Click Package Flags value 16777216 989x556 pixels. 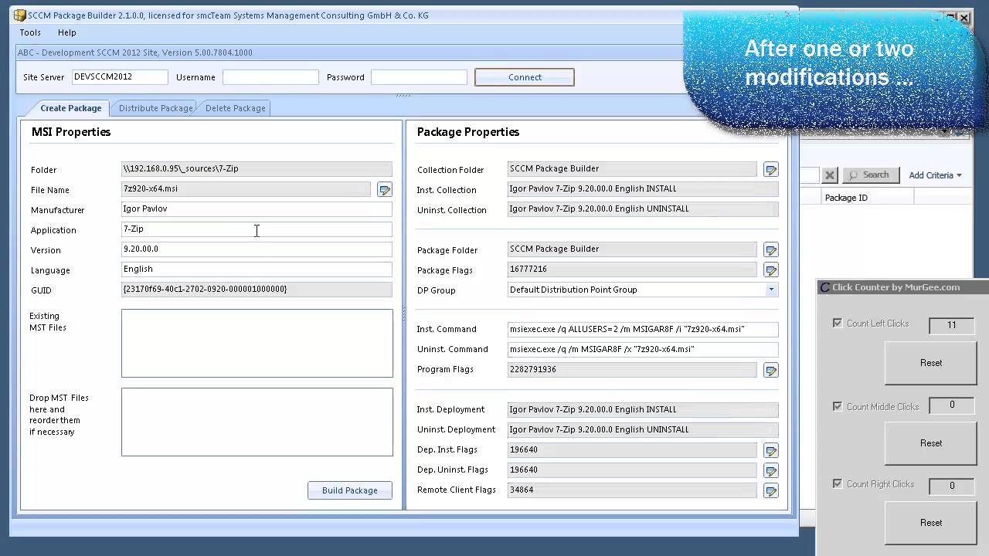point(632,270)
